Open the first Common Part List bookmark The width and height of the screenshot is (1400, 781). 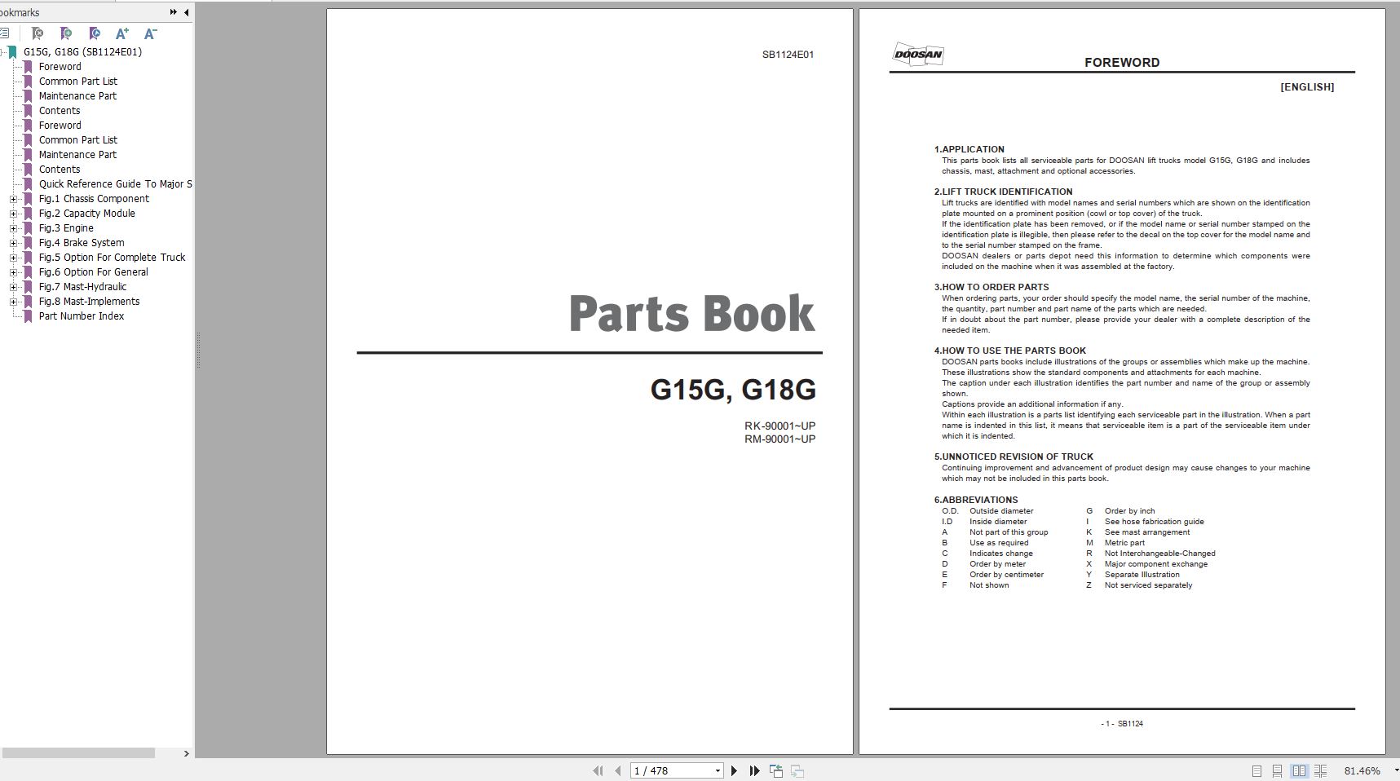click(77, 82)
